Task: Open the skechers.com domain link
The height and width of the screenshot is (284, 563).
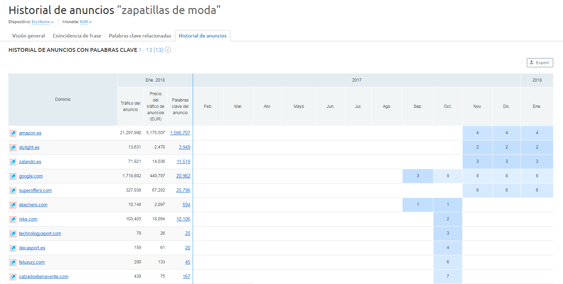Action: tap(33, 205)
